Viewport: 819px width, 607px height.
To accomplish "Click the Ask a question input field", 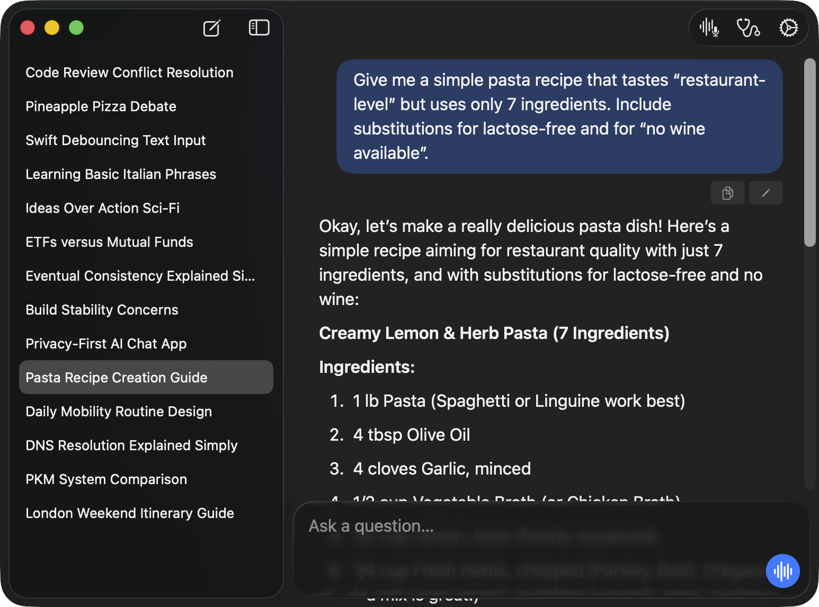I will 530,526.
